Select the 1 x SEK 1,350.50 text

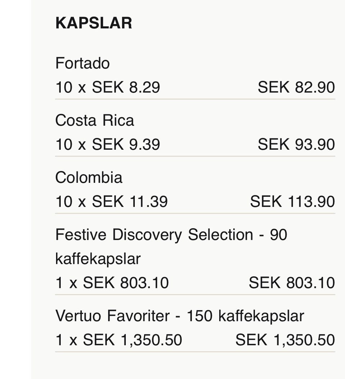pyautogui.click(x=119, y=340)
